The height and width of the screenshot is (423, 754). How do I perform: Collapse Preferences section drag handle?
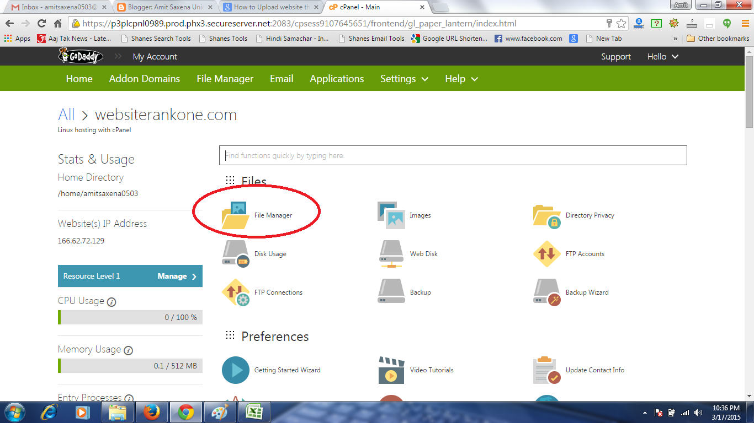(x=230, y=335)
